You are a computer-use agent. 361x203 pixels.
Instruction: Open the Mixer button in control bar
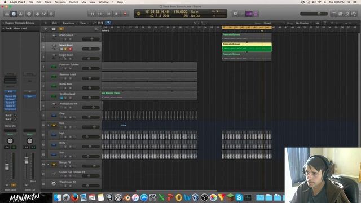44,14
